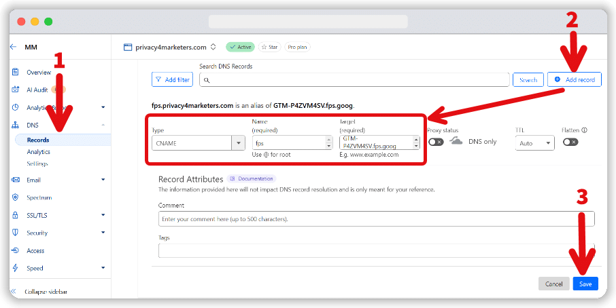The image size is (616, 308).
Task: Click the Search button
Action: (528, 79)
